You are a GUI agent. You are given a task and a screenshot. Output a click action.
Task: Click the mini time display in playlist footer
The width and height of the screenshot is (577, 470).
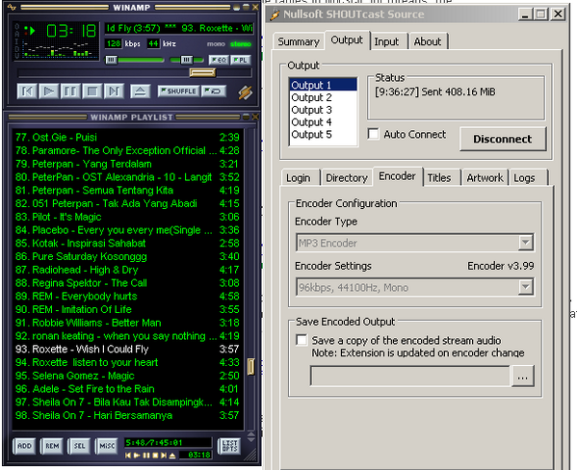(x=195, y=455)
